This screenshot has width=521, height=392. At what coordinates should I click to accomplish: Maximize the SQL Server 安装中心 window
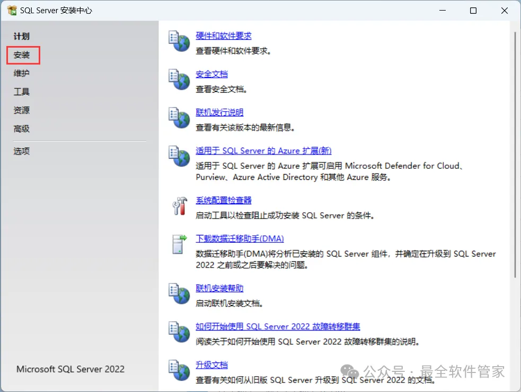click(x=473, y=11)
